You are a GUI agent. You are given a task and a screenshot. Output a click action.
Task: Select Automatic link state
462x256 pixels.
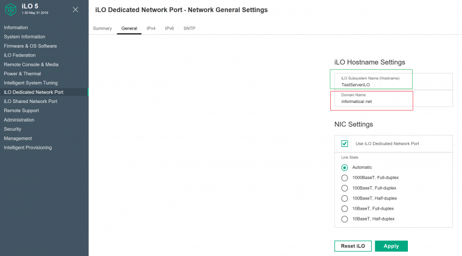click(345, 167)
